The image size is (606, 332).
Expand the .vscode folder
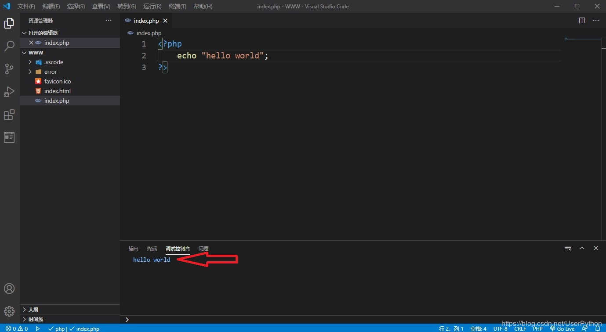[54, 62]
